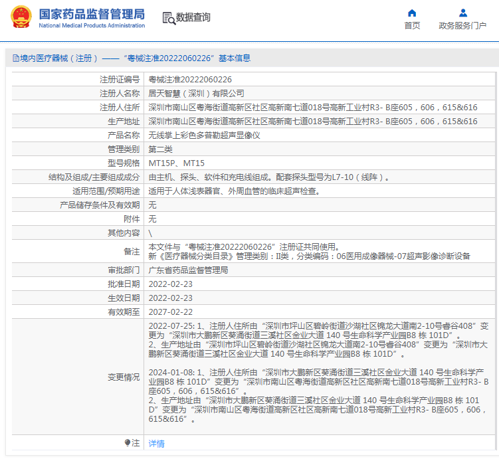This screenshot has height=459, width=499.
Task: Open the 数据查询 search icon
Action: pos(169,18)
